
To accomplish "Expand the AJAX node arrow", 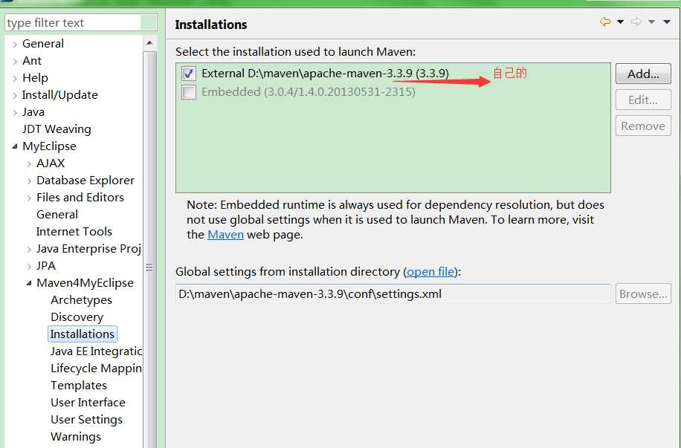I will coord(29,163).
